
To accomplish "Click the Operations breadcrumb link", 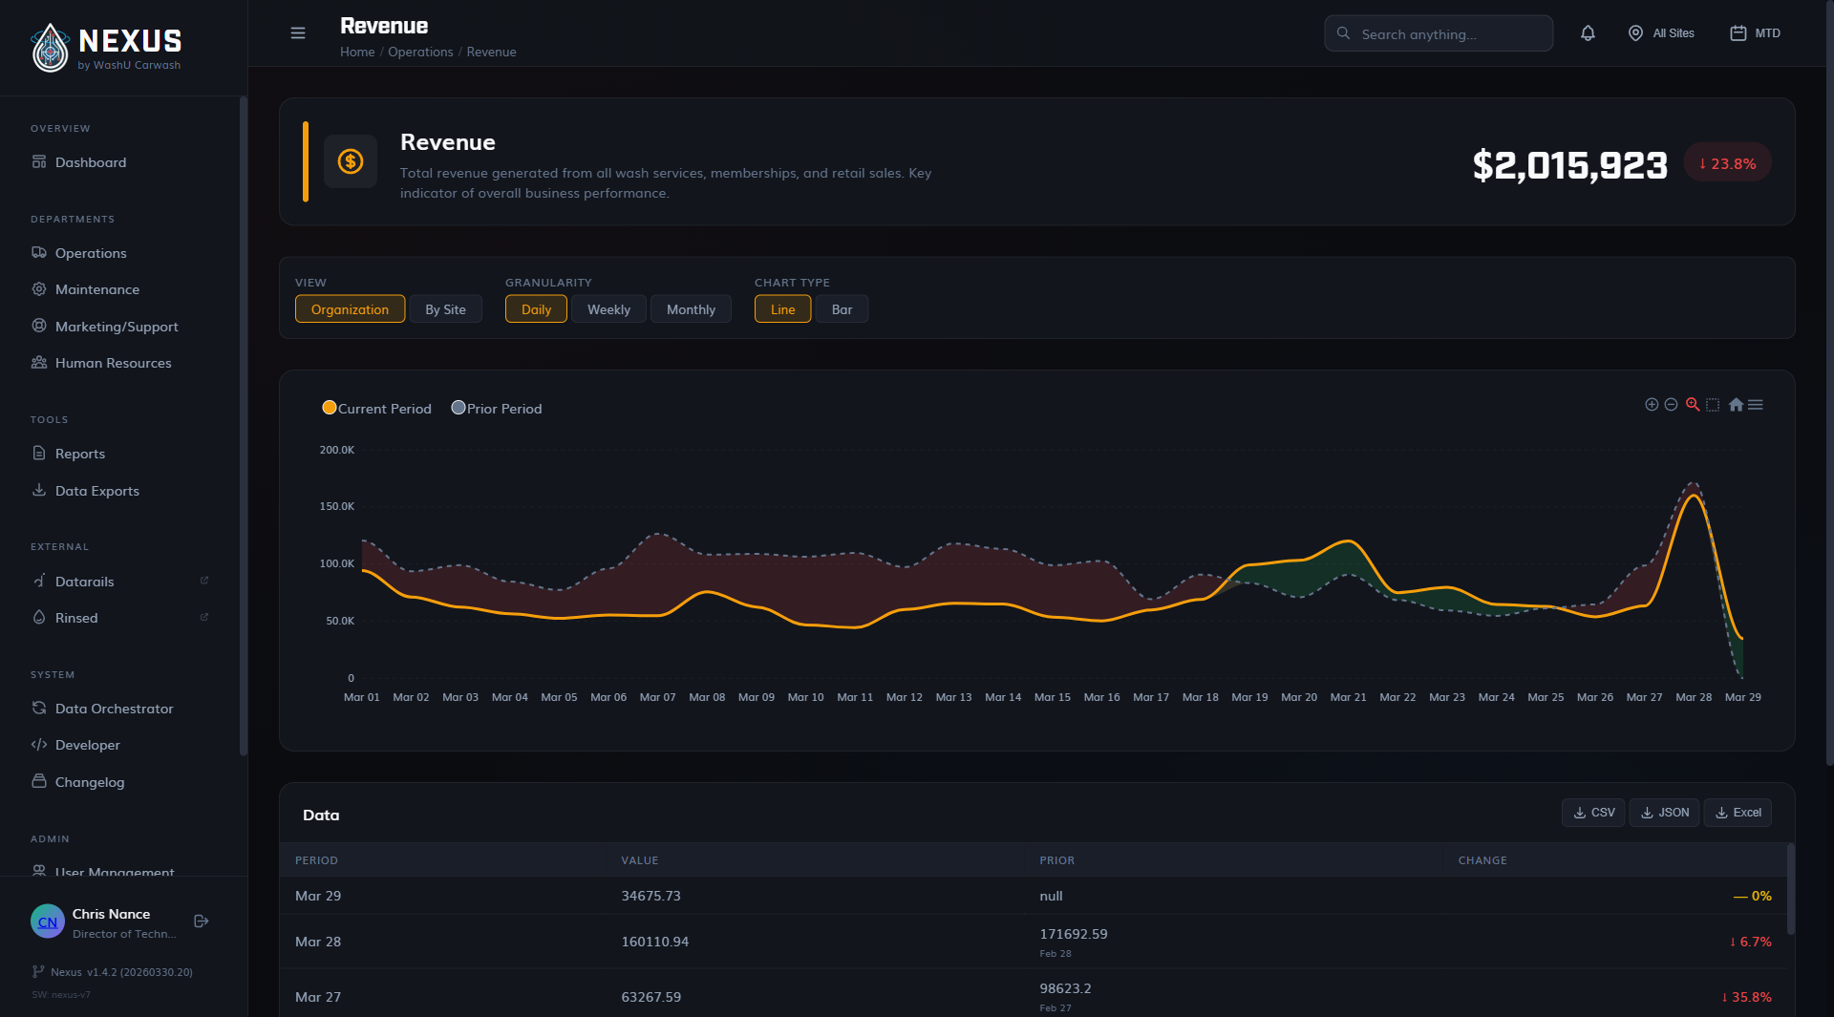I will click(420, 52).
